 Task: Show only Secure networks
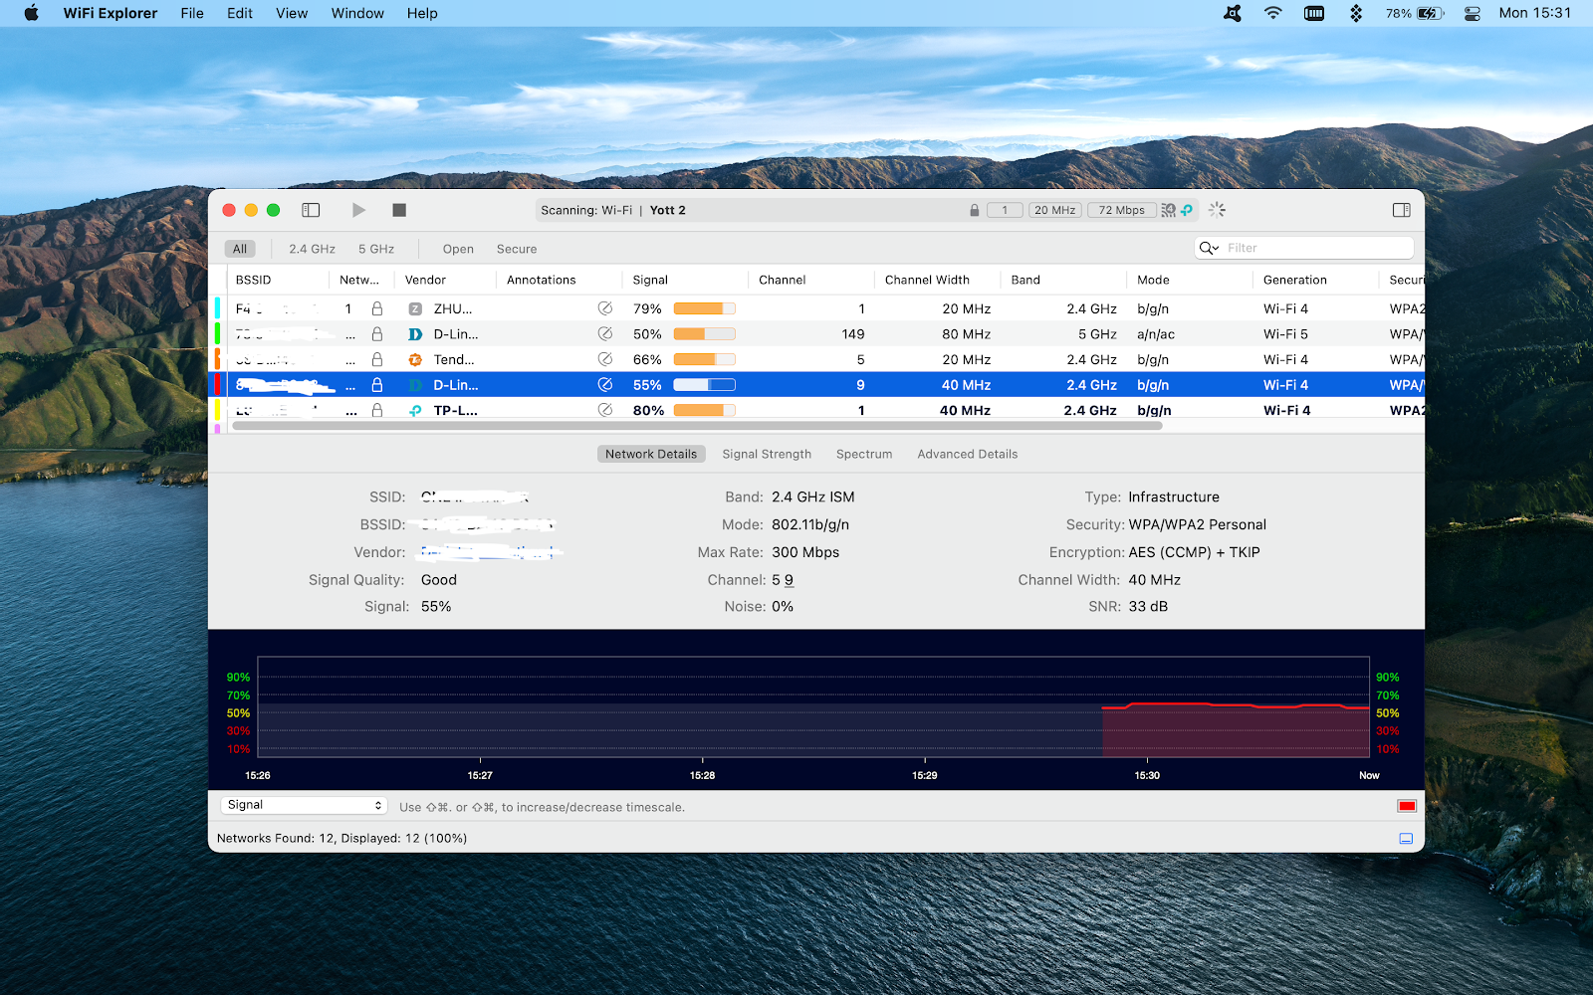click(x=517, y=249)
